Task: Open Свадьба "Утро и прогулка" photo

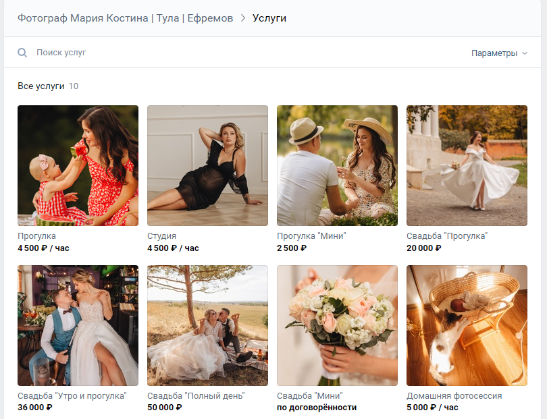Action: tap(78, 325)
